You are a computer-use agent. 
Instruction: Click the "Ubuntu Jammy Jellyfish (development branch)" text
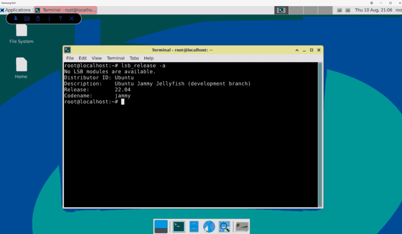(x=183, y=84)
